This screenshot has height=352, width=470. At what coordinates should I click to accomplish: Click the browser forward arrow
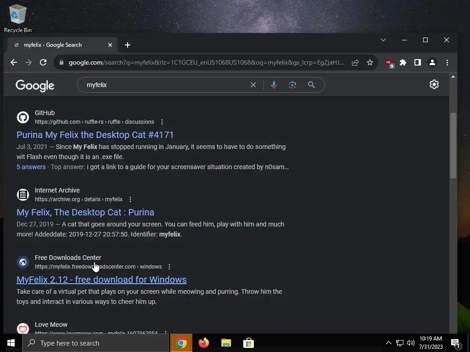point(28,62)
